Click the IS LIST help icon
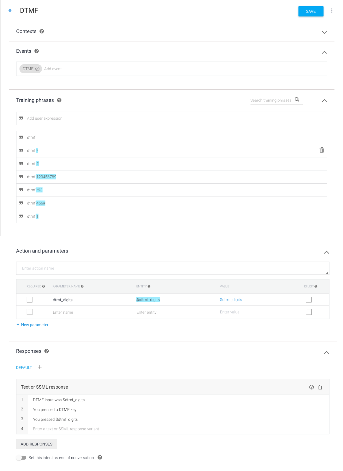 point(316,287)
